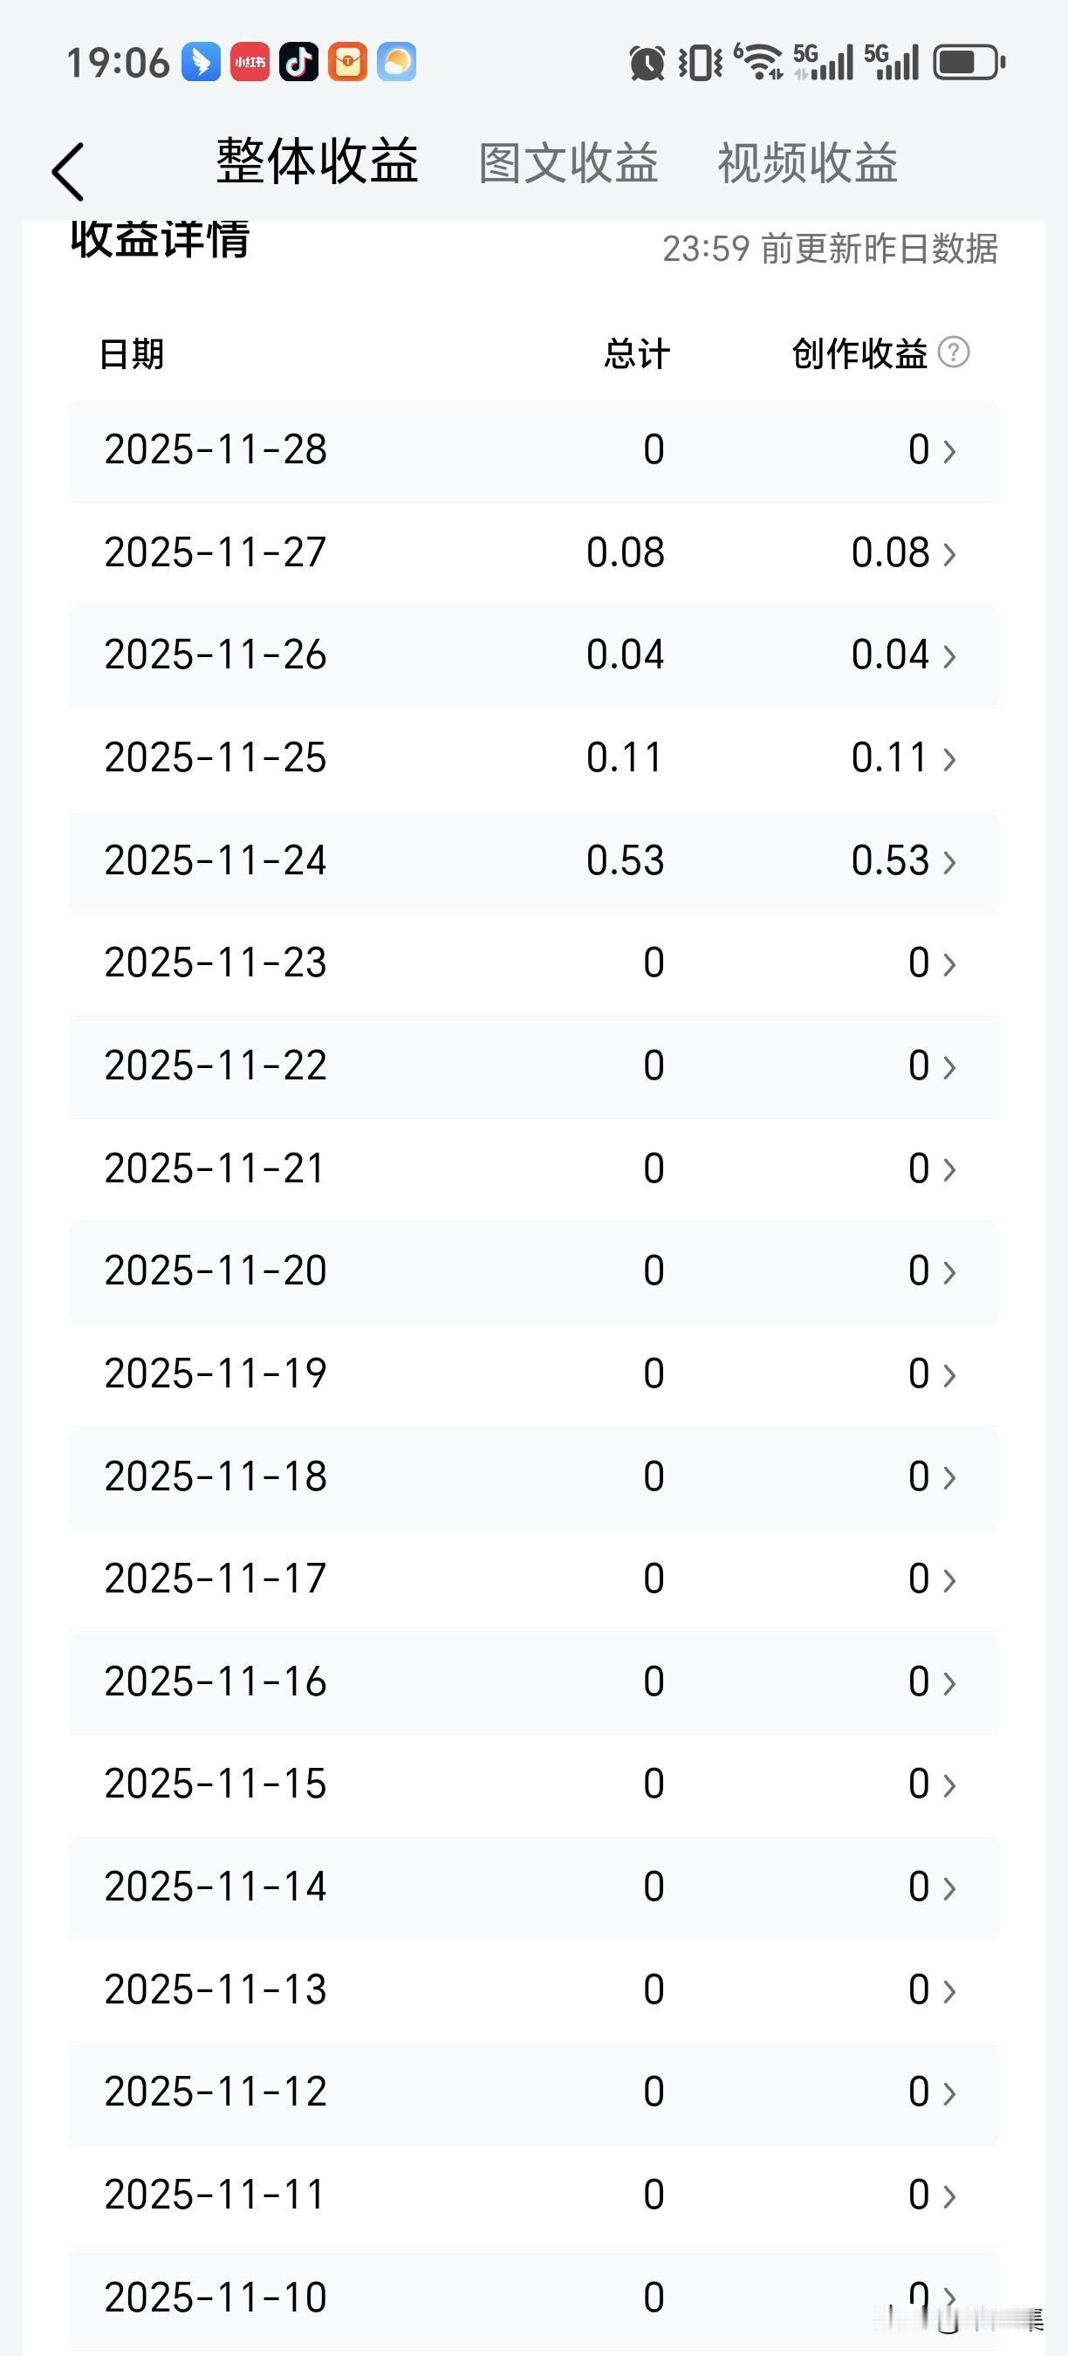Open the 2025-11-20 earnings row
This screenshot has width=1068, height=2356.
pos(534,1271)
